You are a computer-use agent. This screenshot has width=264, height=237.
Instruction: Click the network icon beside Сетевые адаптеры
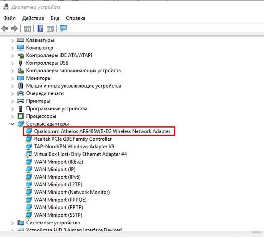coord(21,124)
